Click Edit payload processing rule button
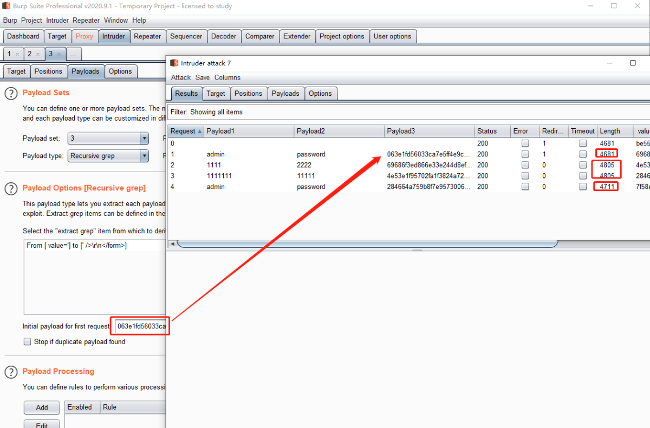 point(42,424)
